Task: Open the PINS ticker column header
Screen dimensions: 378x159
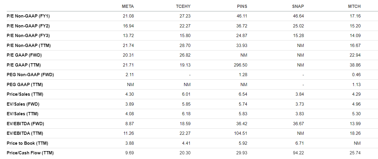Action: (242, 6)
